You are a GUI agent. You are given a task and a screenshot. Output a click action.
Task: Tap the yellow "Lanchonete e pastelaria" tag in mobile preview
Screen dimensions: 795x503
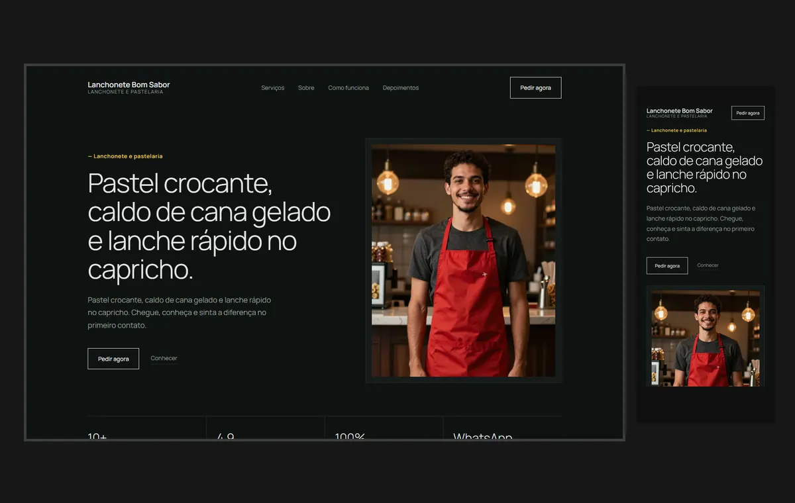[676, 130]
